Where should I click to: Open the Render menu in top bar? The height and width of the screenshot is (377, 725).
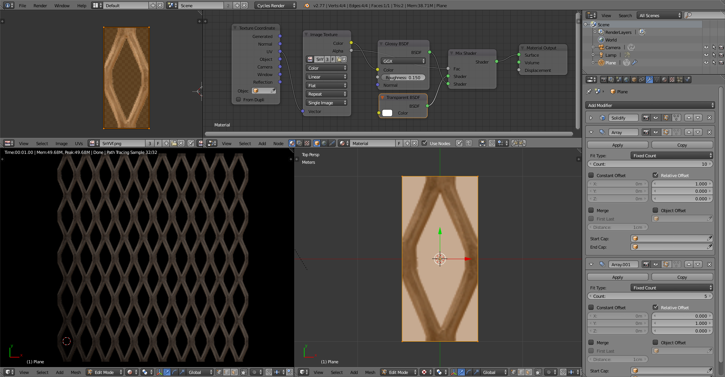point(40,5)
